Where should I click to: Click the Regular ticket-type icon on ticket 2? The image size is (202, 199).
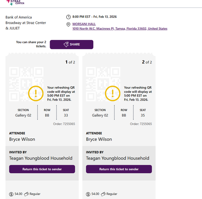pos(103,194)
